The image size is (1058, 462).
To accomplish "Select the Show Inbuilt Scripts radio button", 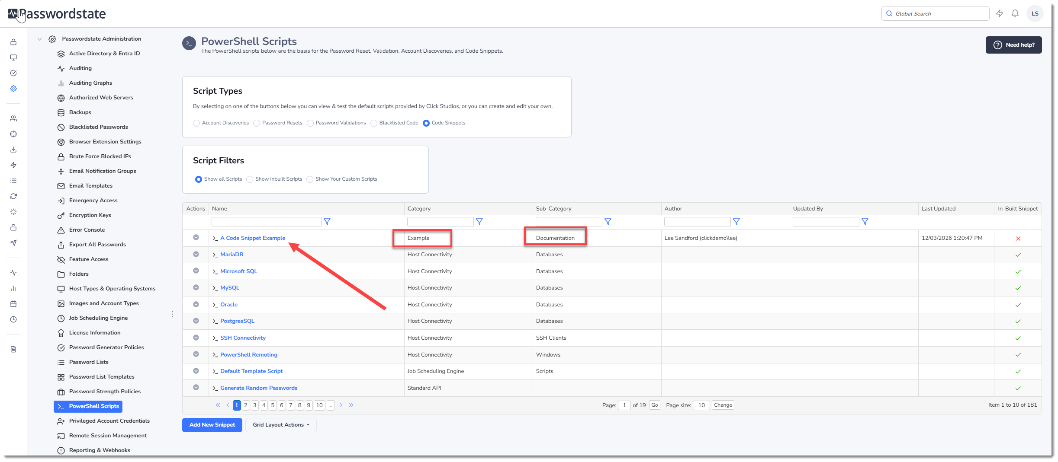I will pos(250,179).
